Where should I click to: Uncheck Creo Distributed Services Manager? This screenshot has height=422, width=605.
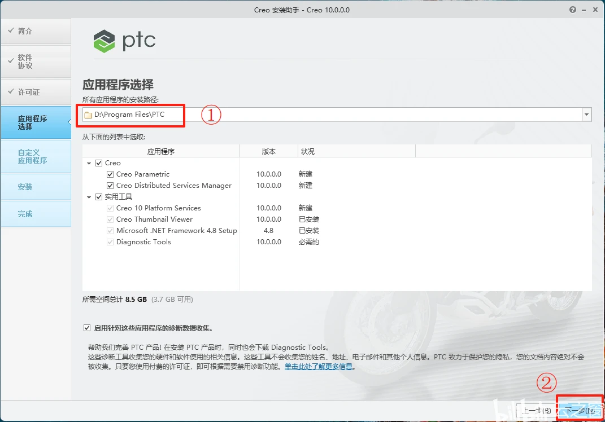pos(110,186)
